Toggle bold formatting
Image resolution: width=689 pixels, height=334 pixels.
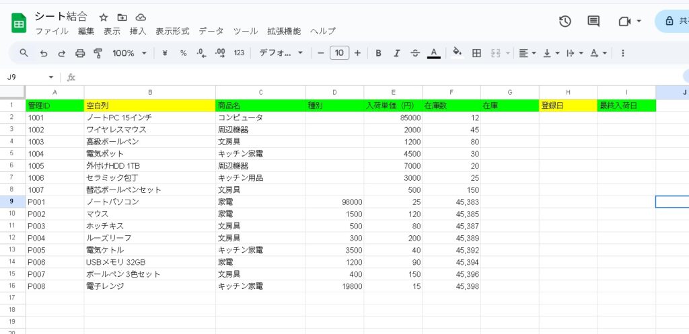pos(378,53)
